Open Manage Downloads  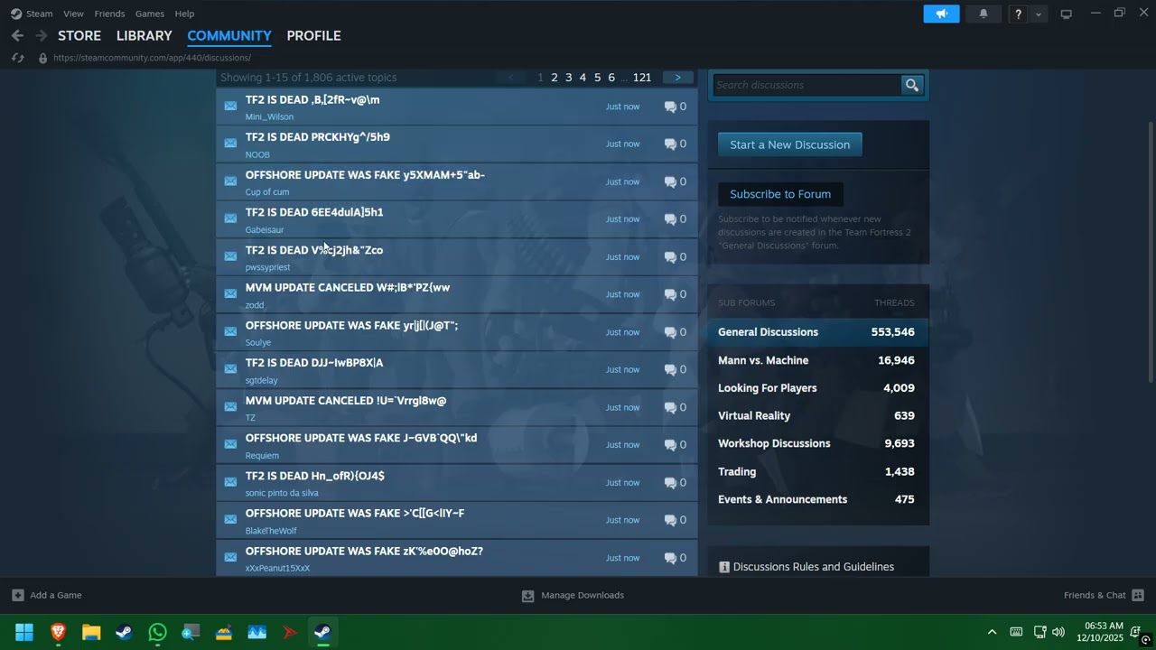click(573, 595)
